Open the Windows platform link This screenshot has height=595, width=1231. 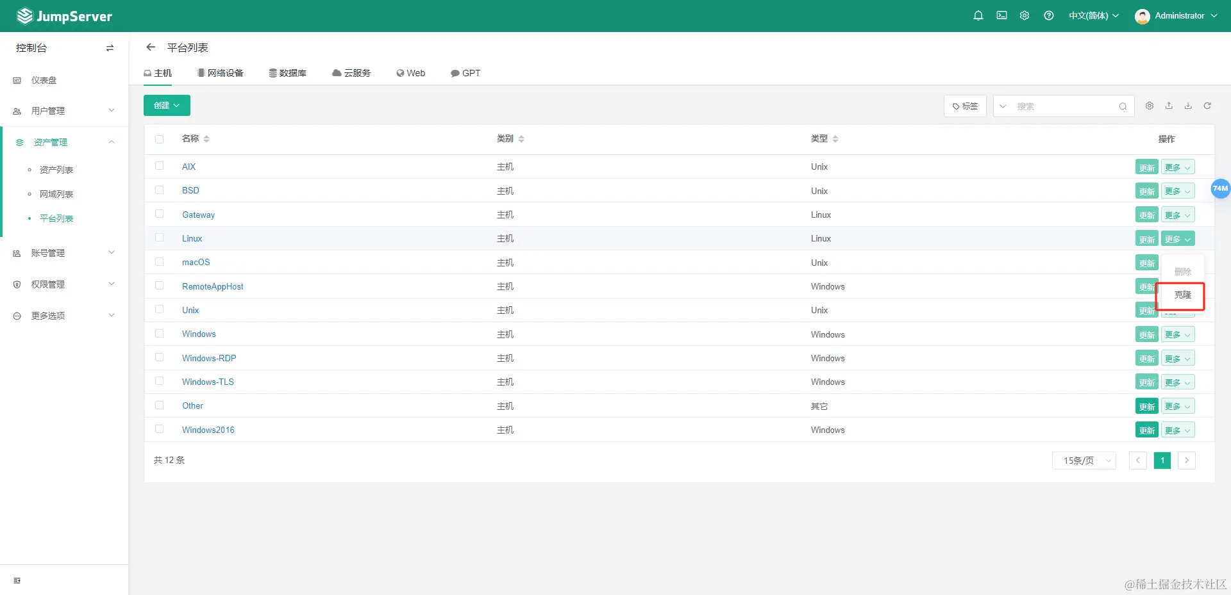[199, 334]
